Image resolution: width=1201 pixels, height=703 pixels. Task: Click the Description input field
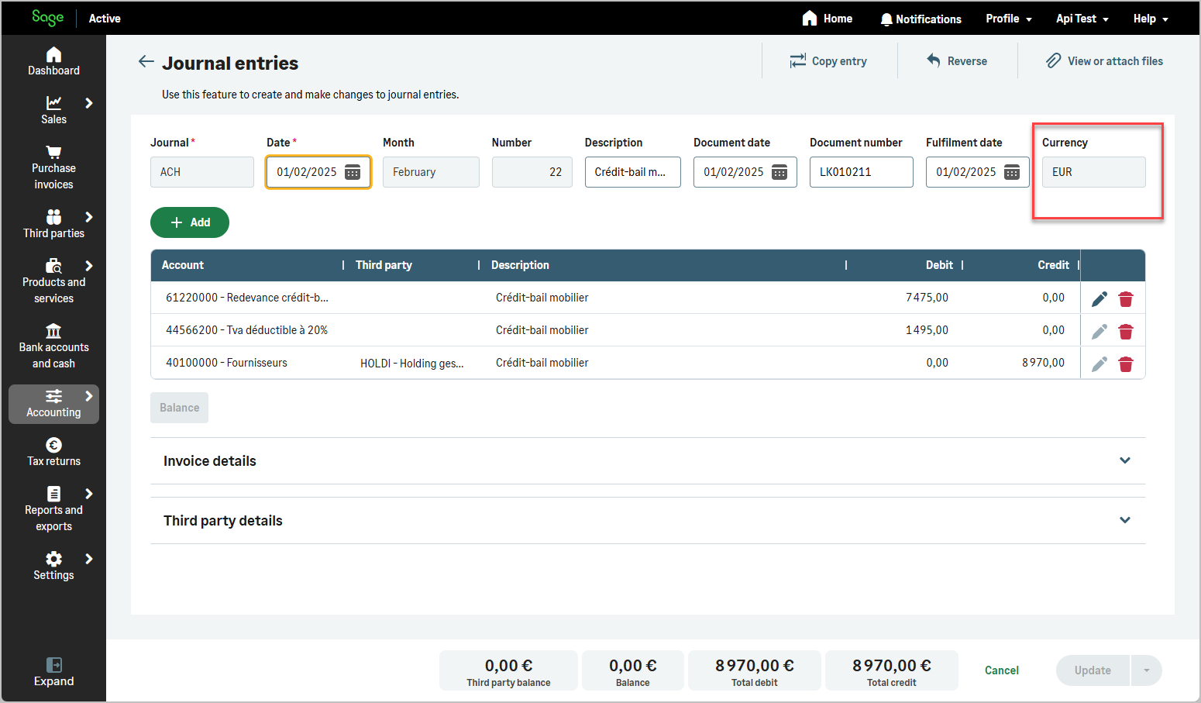[633, 172]
